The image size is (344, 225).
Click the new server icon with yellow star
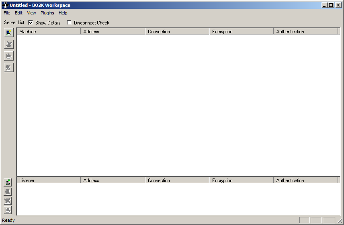(x=8, y=33)
